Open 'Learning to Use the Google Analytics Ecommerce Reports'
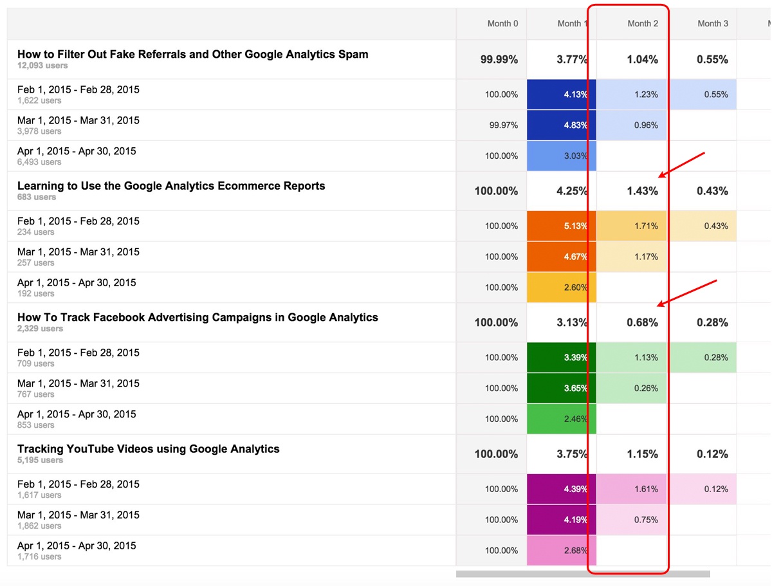This screenshot has width=772, height=586. (x=171, y=186)
